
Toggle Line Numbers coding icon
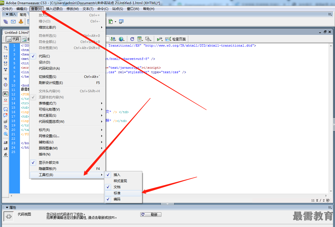(x=6, y=94)
